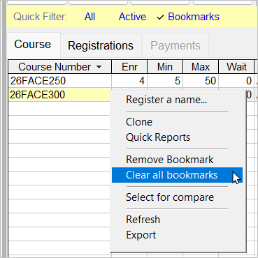Choose Clone from the context menu
The width and height of the screenshot is (258, 258).
[x=177, y=122]
